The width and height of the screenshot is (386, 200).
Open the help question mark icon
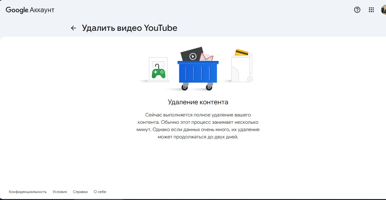(357, 10)
